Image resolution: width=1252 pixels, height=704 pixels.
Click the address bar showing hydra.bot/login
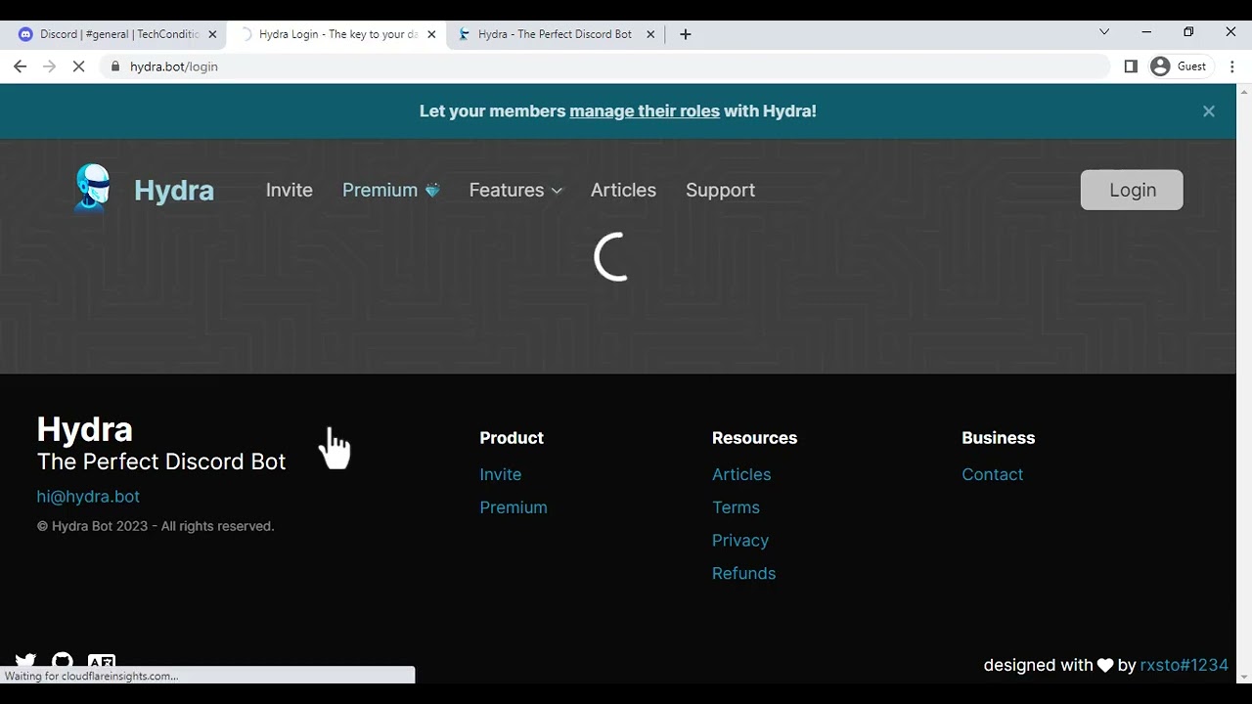tap(606, 66)
